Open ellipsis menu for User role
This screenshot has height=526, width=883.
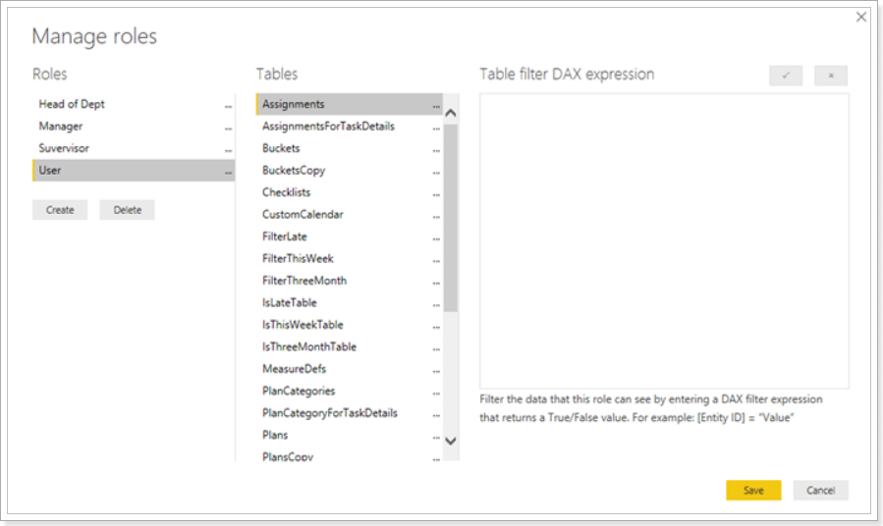[x=228, y=172]
